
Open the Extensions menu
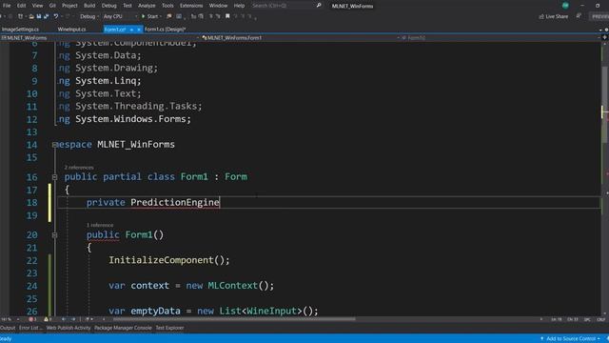[x=191, y=6]
